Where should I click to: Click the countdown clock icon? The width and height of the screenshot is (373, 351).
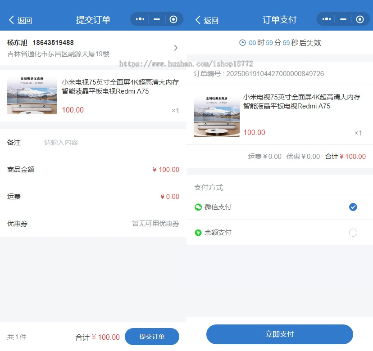pyautogui.click(x=242, y=43)
